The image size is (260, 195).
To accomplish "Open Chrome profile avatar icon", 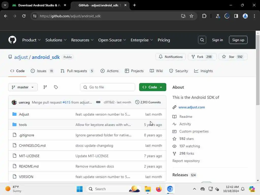I will (245, 16).
